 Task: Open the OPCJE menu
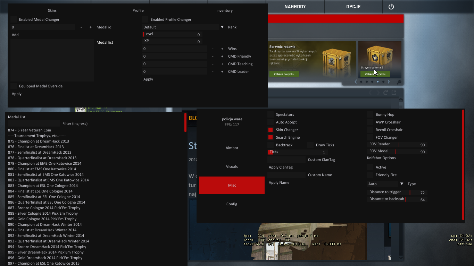pos(353,7)
